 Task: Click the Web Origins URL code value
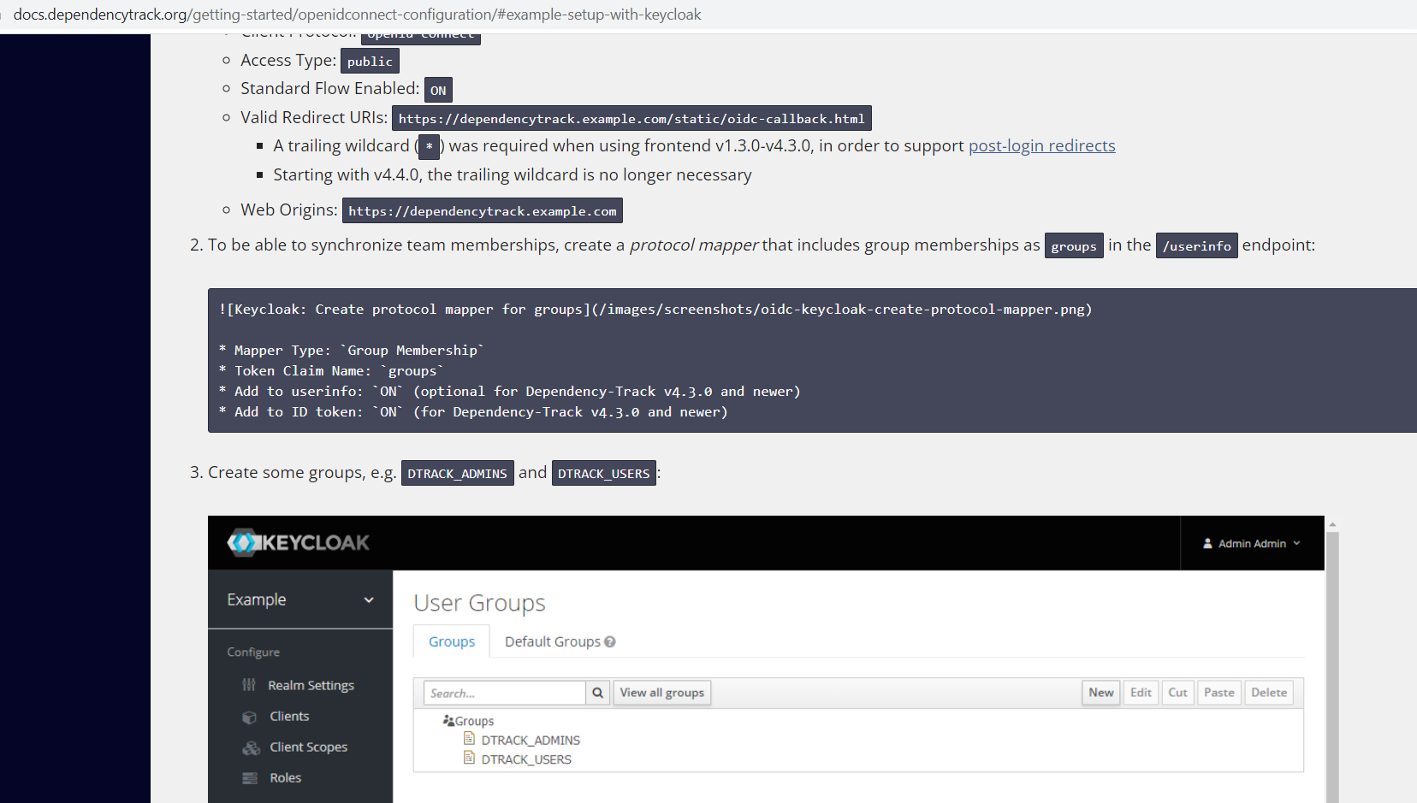click(x=483, y=210)
